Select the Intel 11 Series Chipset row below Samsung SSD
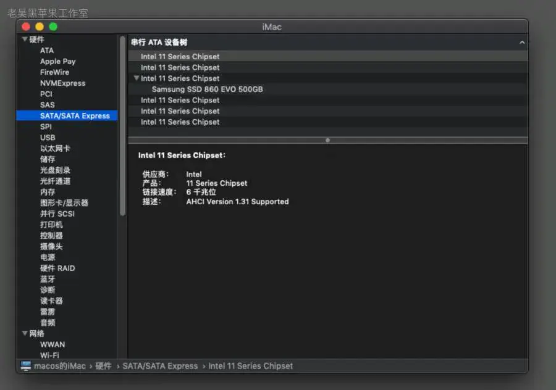 (x=327, y=100)
